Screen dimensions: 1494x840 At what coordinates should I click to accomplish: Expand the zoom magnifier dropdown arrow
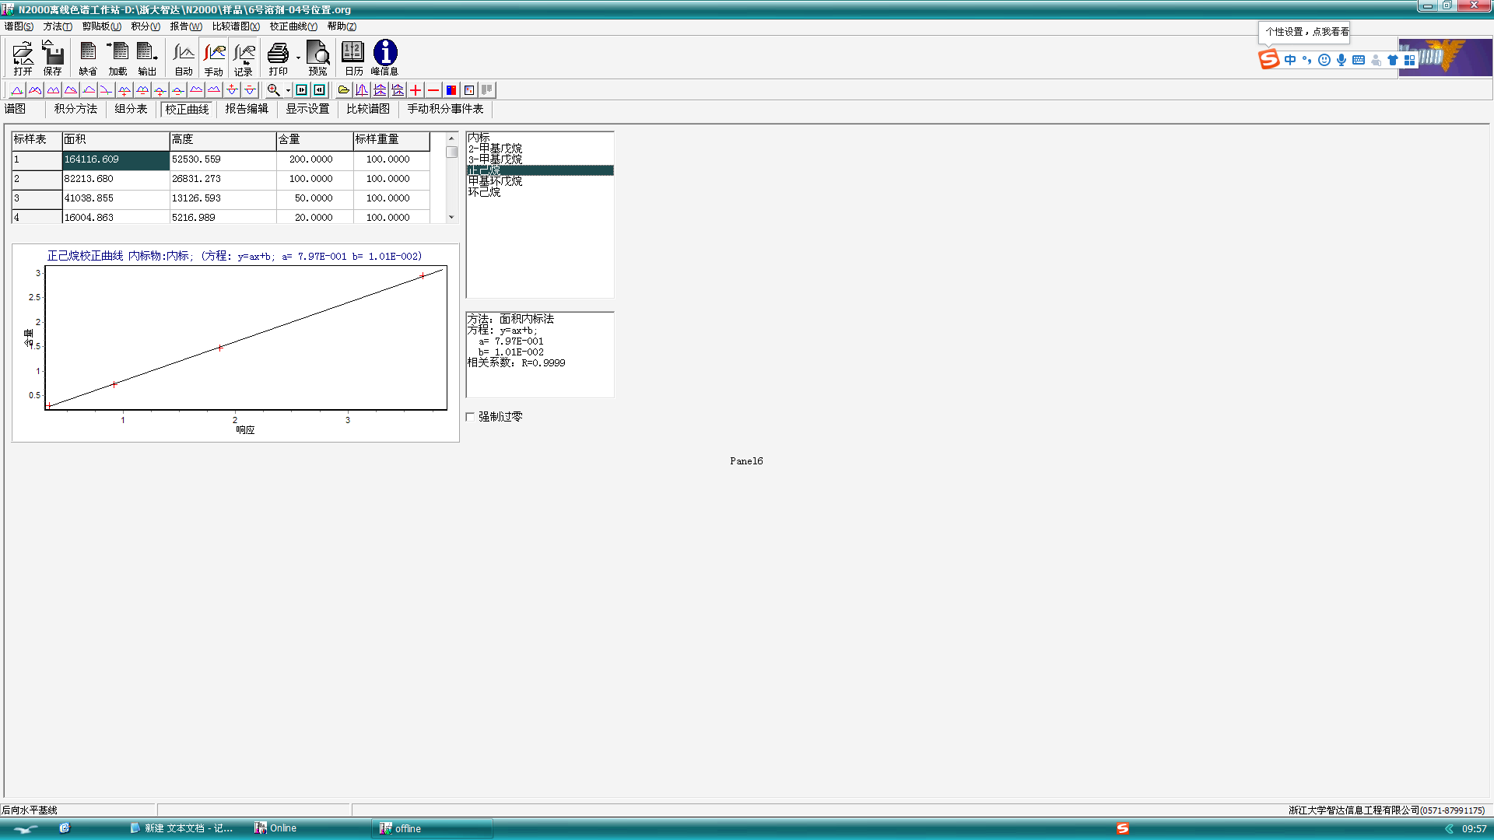pyautogui.click(x=288, y=90)
